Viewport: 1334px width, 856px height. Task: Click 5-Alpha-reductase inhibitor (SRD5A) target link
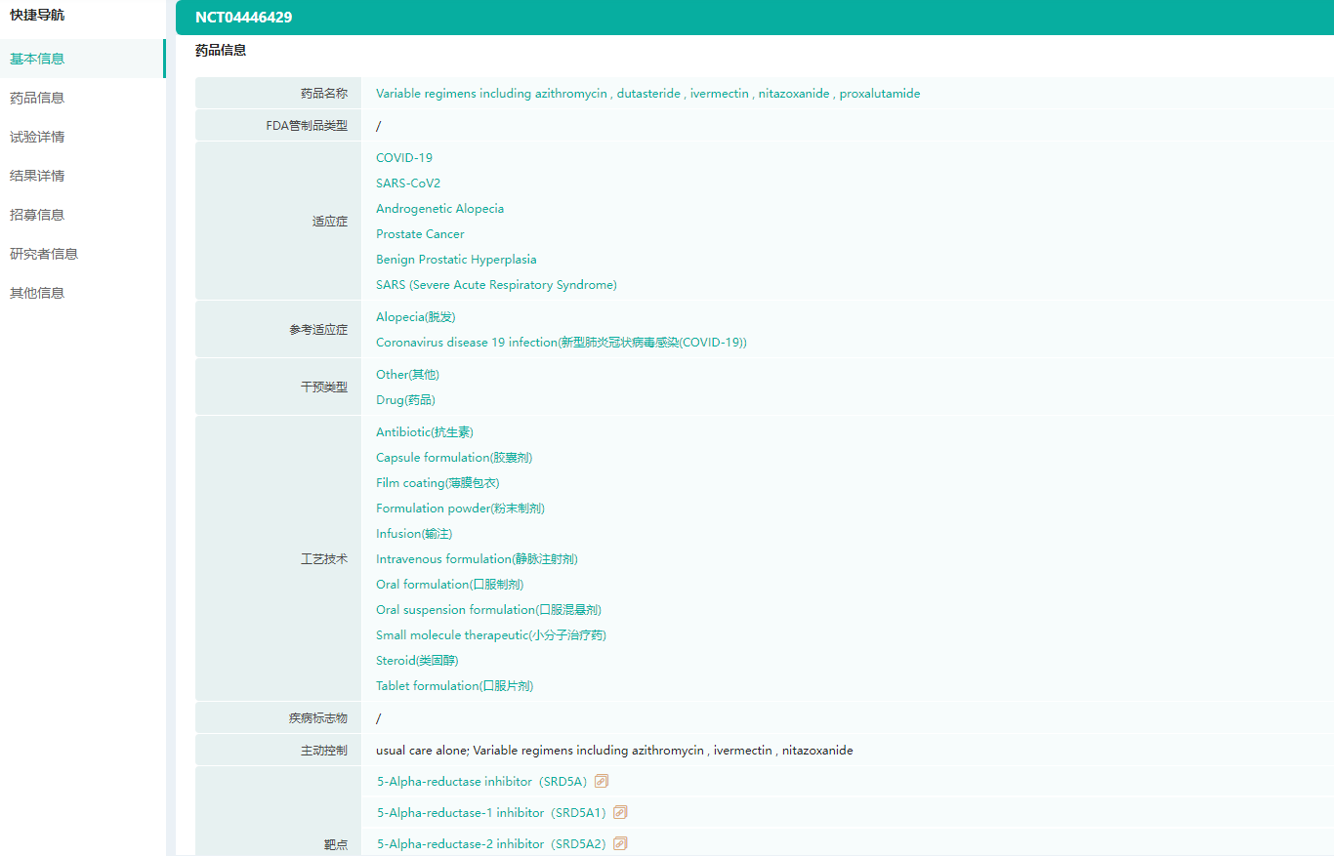[482, 782]
